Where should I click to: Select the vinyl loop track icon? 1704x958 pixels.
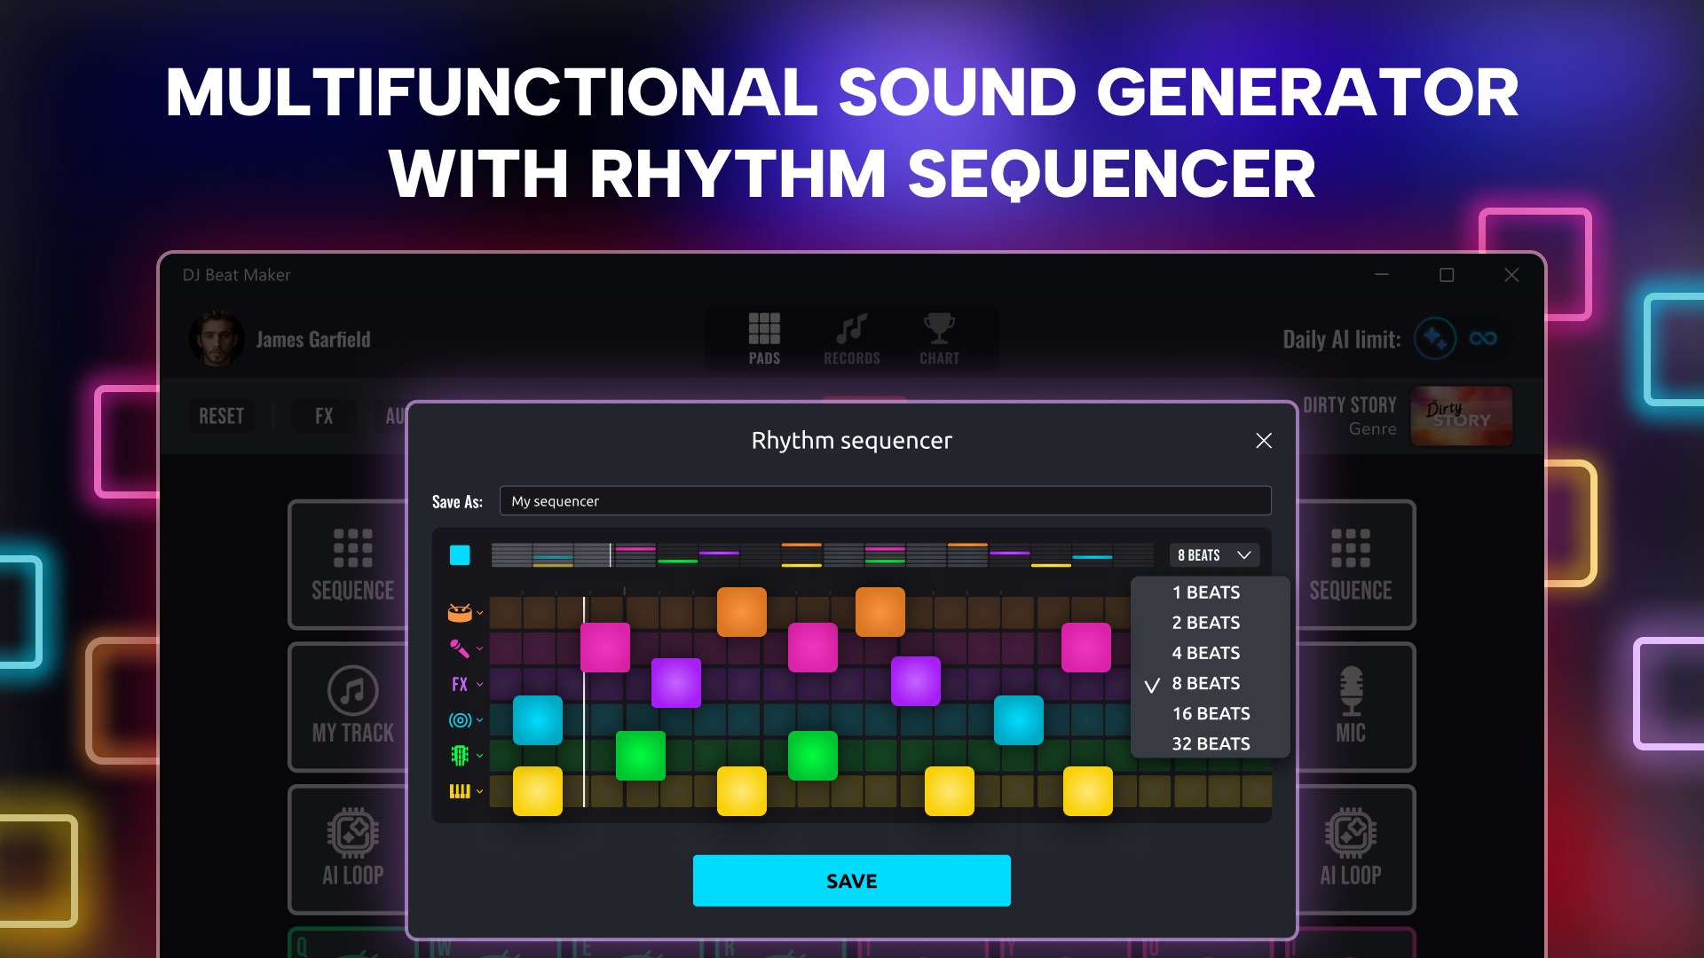point(459,719)
